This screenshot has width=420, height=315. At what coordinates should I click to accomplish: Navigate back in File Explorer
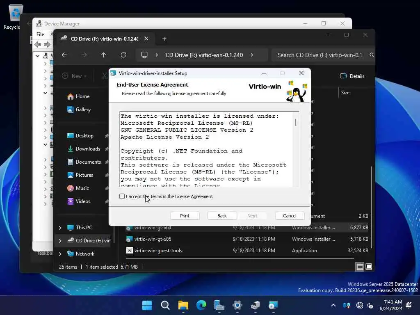[x=64, y=55]
